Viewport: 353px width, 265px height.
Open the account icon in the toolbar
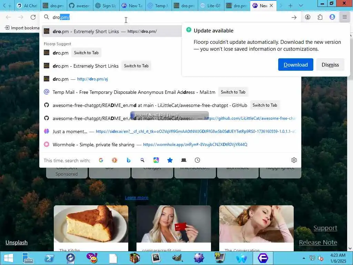[308, 17]
